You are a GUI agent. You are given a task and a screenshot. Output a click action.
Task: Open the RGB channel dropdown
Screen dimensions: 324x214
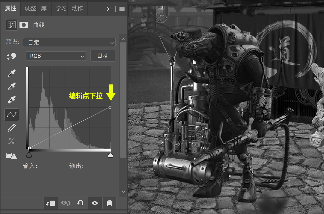pyautogui.click(x=56, y=56)
